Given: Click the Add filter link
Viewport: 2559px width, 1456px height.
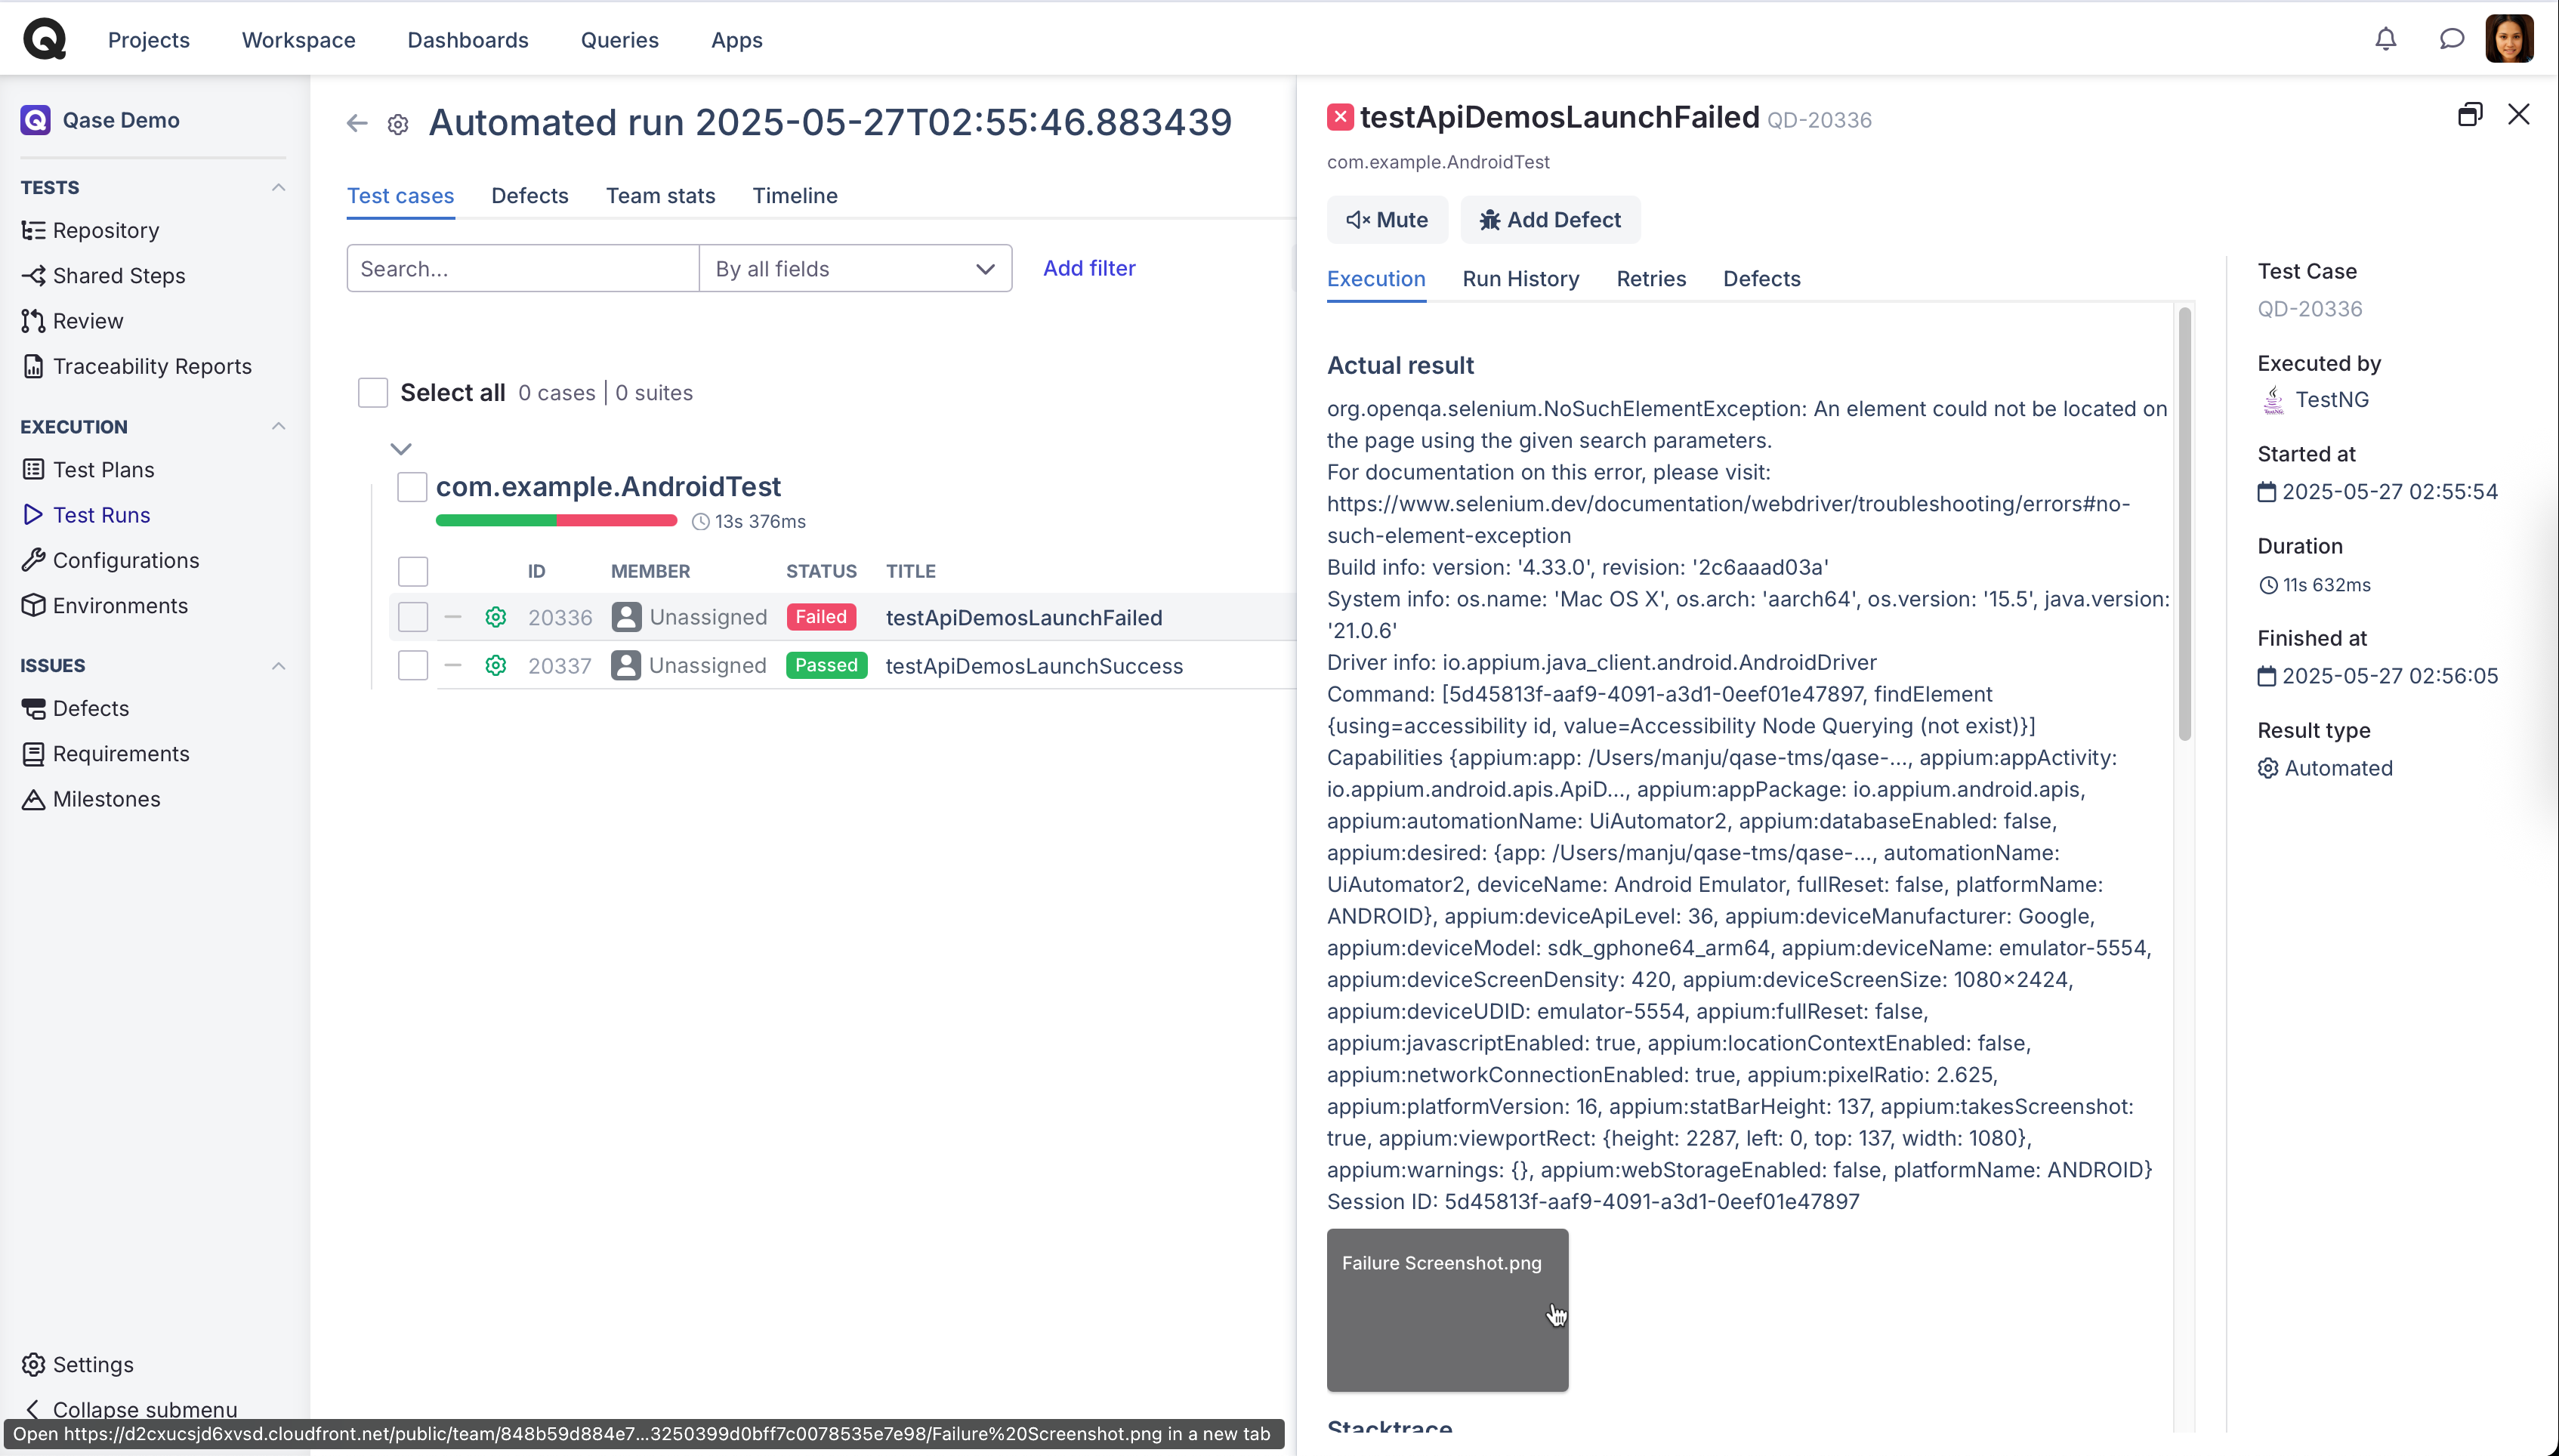Looking at the screenshot, I should point(1089,268).
